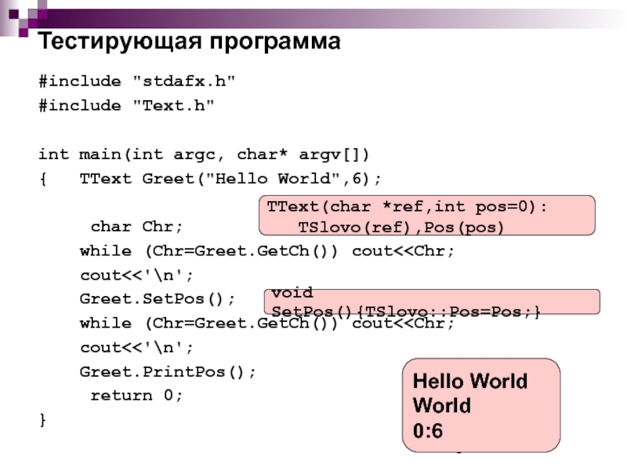Click the slide title "Тестирующая программа"

[189, 42]
